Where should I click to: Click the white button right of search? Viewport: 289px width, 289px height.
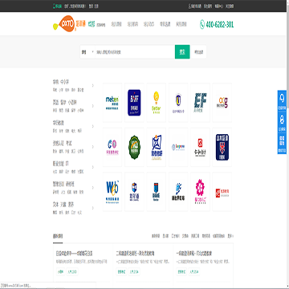tap(199, 52)
